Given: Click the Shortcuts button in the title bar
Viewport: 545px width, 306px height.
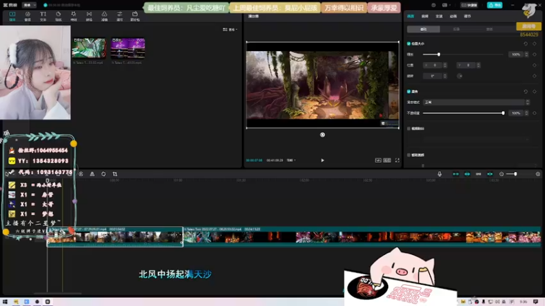Looking at the screenshot, I should [469, 5].
